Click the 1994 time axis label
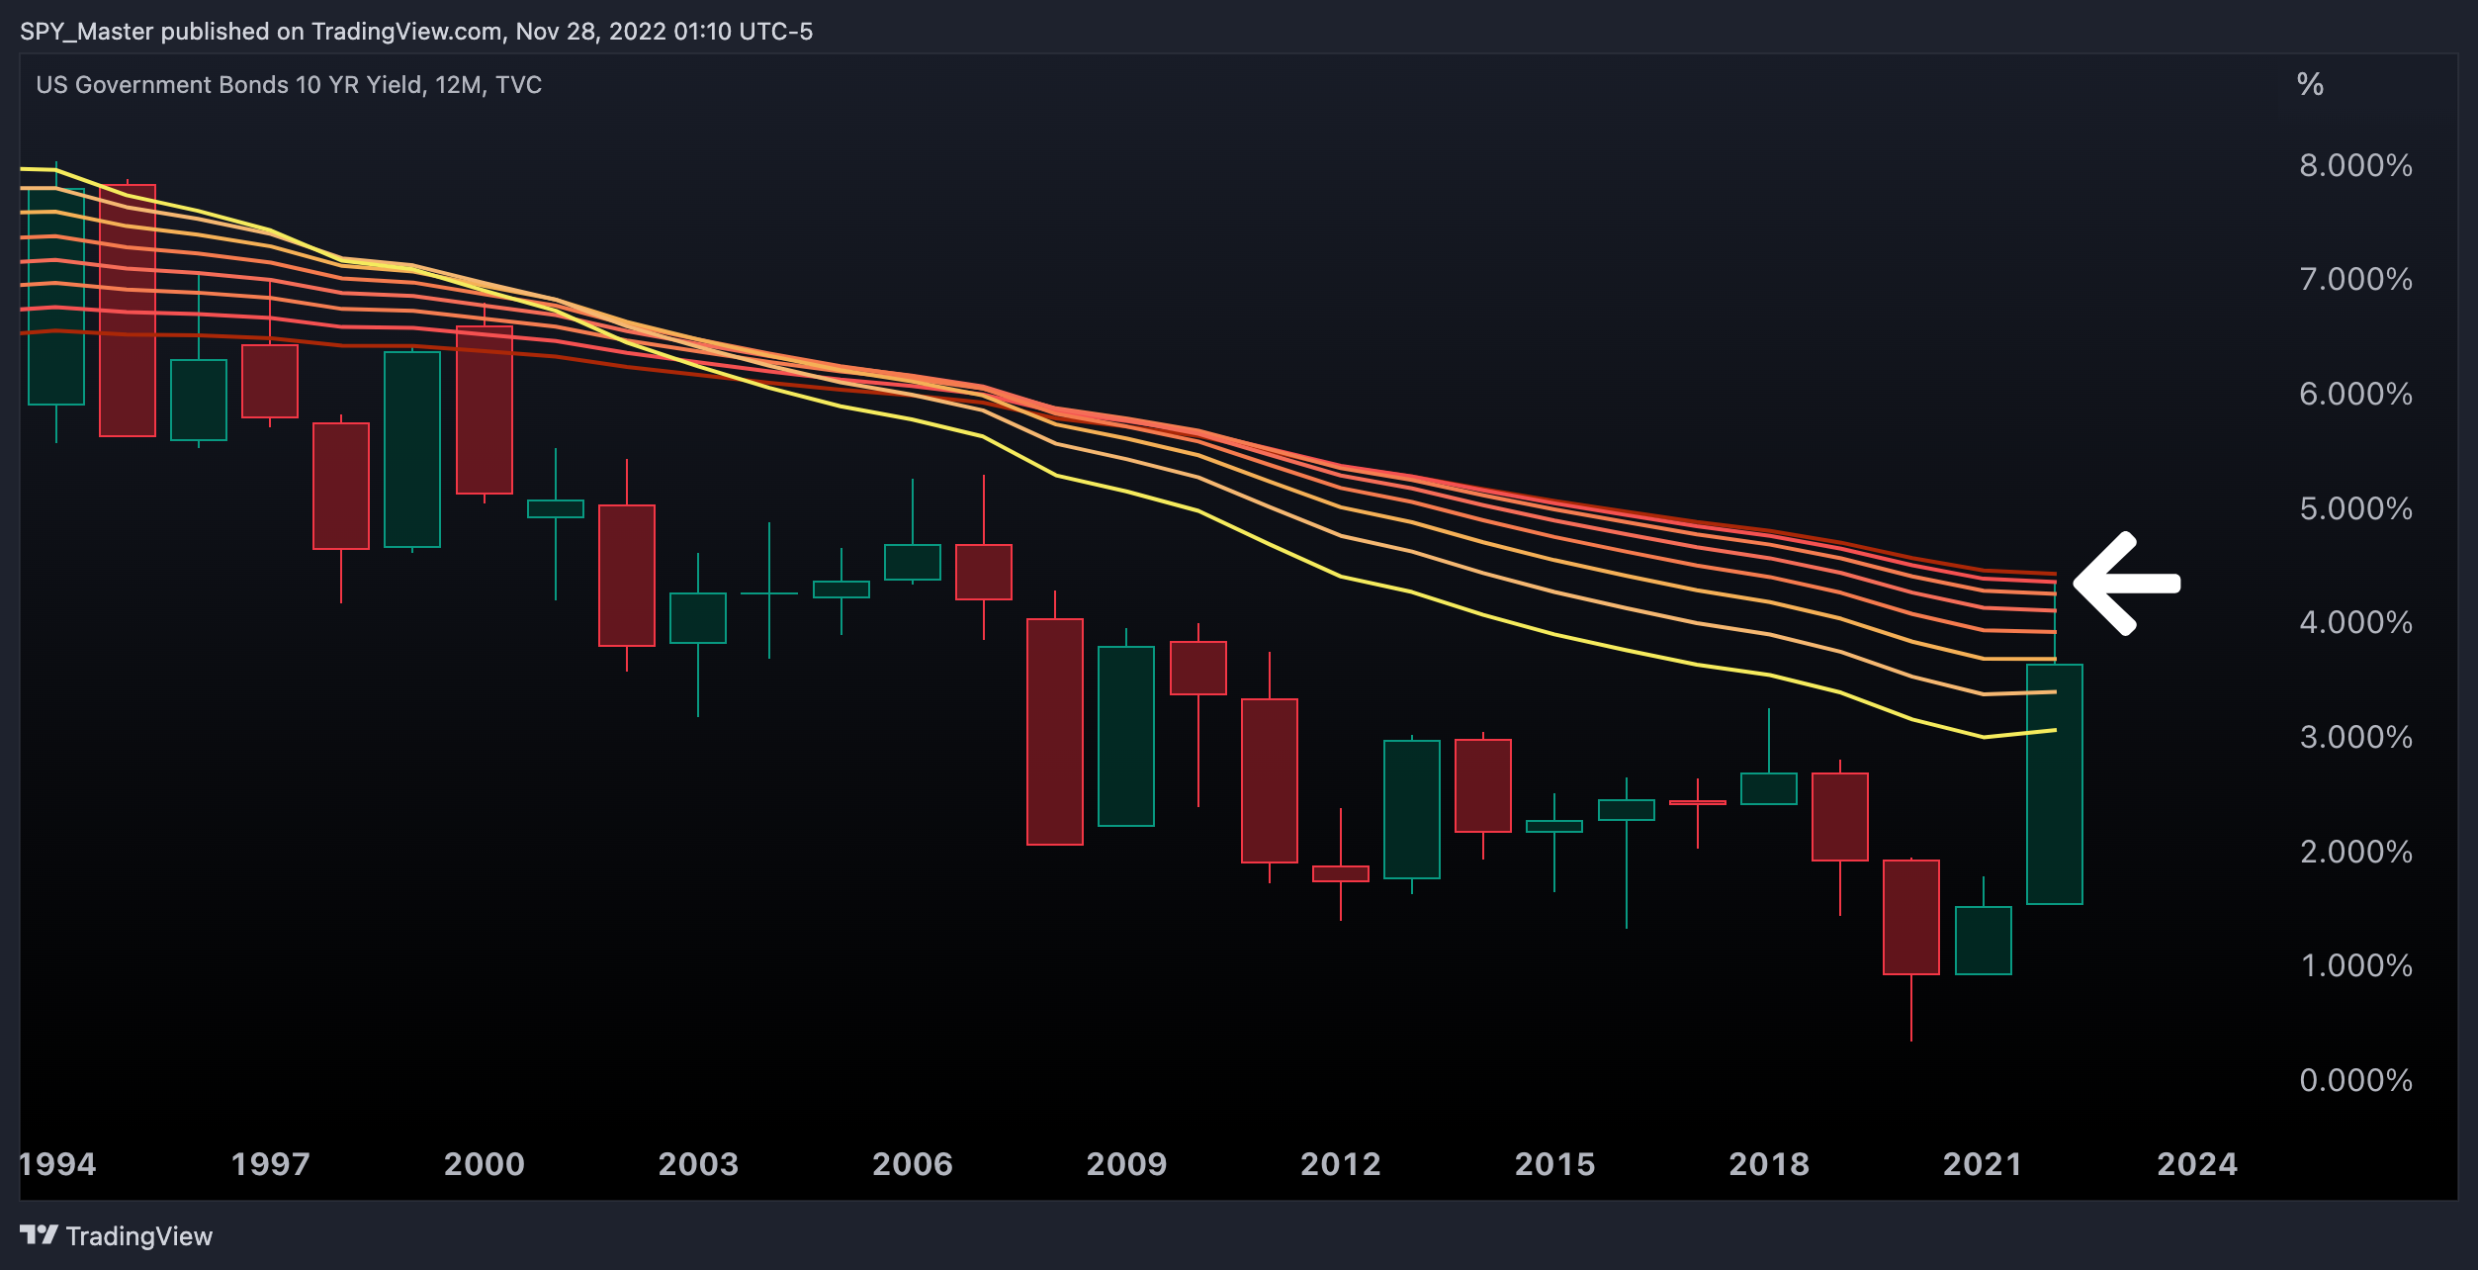This screenshot has width=2478, height=1270. click(x=57, y=1164)
